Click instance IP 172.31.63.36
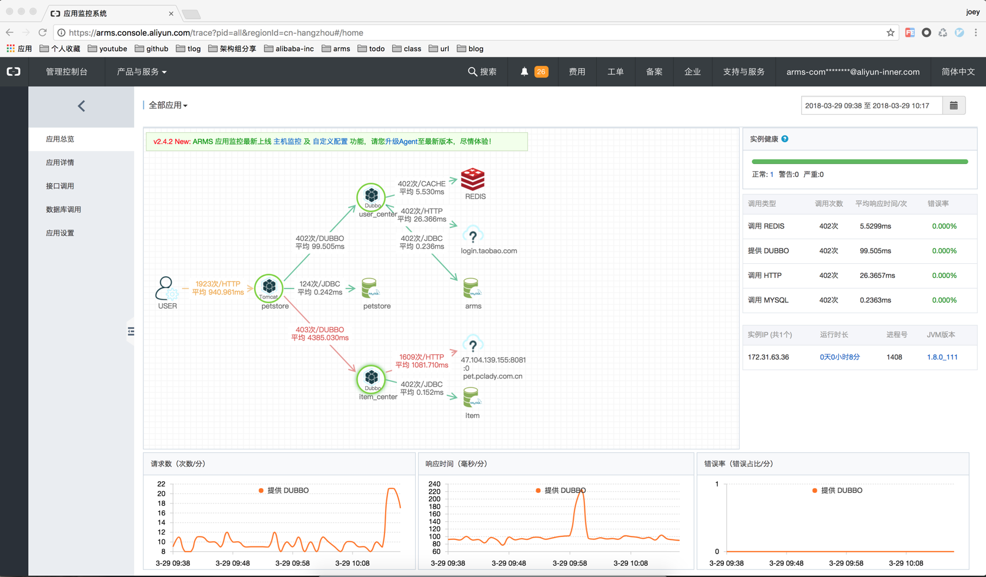Viewport: 986px width, 577px height. tap(768, 357)
